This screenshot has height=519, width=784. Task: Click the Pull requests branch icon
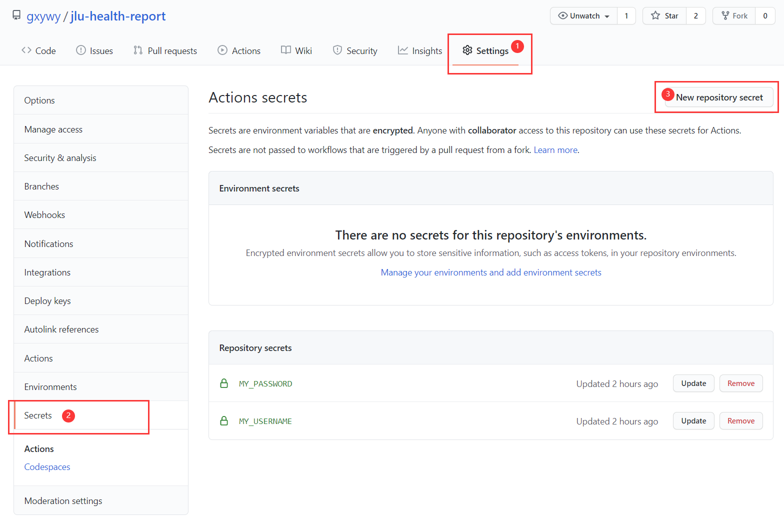tap(138, 50)
